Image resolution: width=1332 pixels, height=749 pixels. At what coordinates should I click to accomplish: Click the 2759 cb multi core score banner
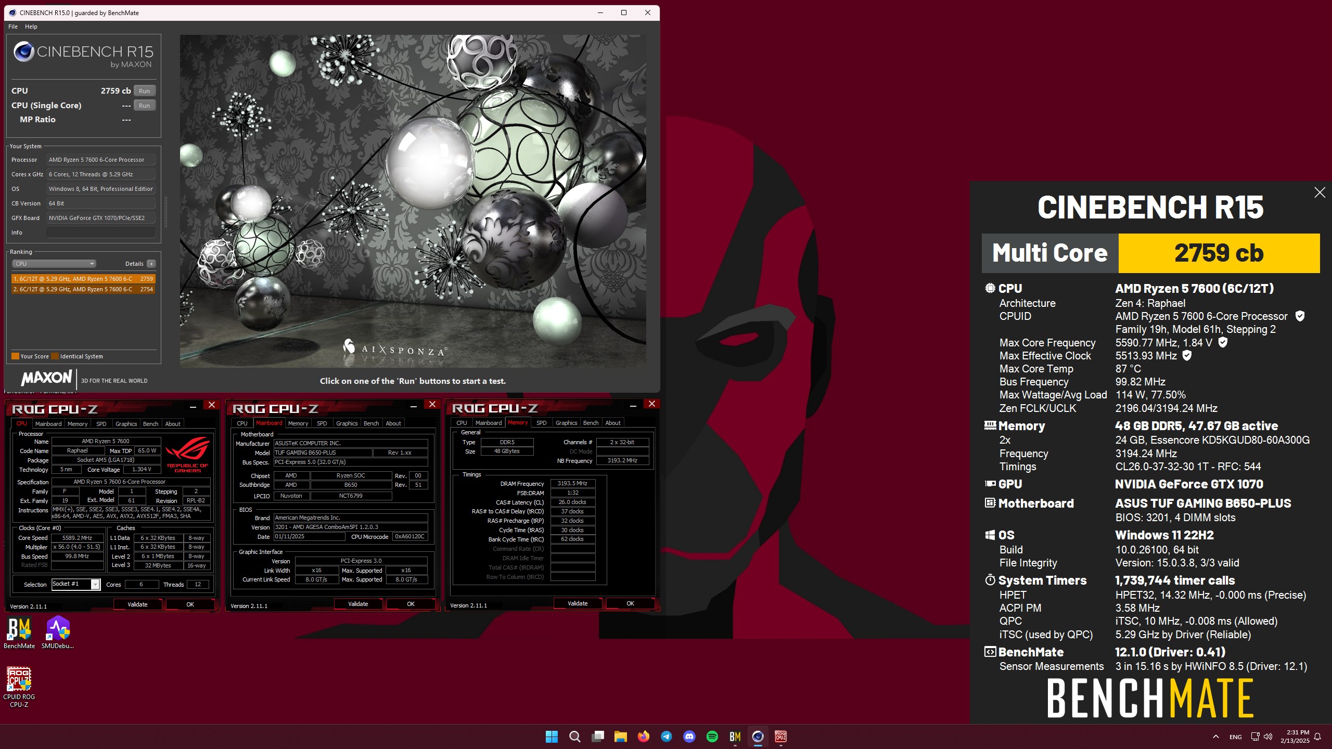tap(1219, 253)
